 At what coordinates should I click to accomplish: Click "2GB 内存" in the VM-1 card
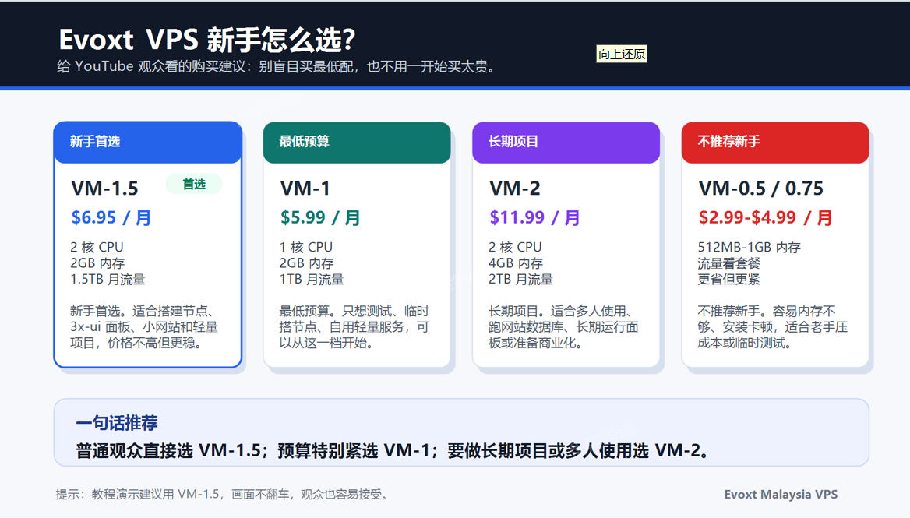click(306, 263)
